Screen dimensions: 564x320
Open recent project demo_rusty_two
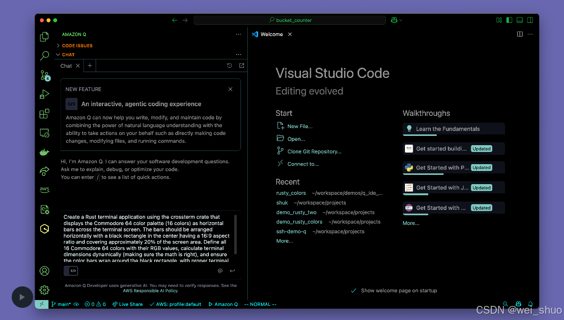(296, 212)
